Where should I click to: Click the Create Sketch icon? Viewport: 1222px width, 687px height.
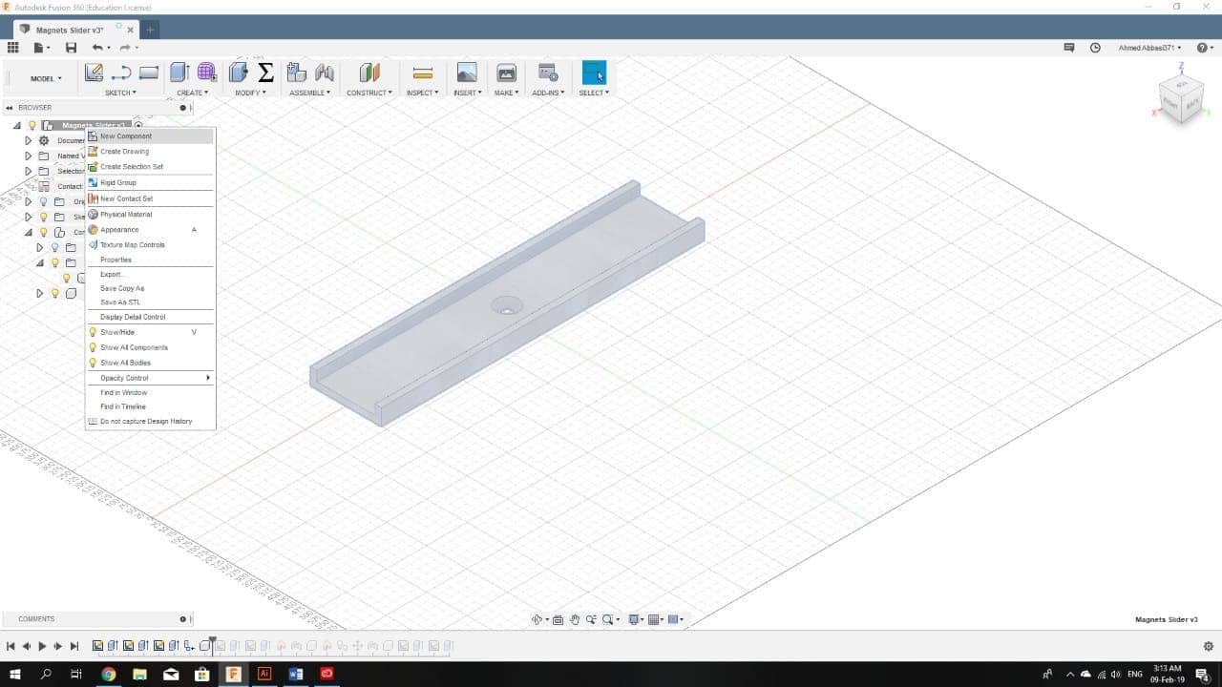(x=94, y=73)
